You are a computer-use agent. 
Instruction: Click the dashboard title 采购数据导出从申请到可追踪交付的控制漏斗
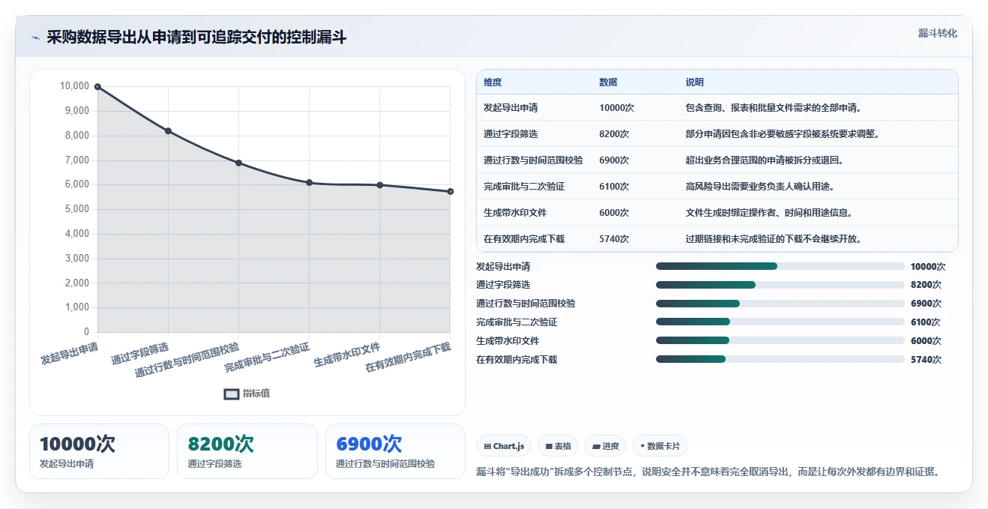point(196,37)
